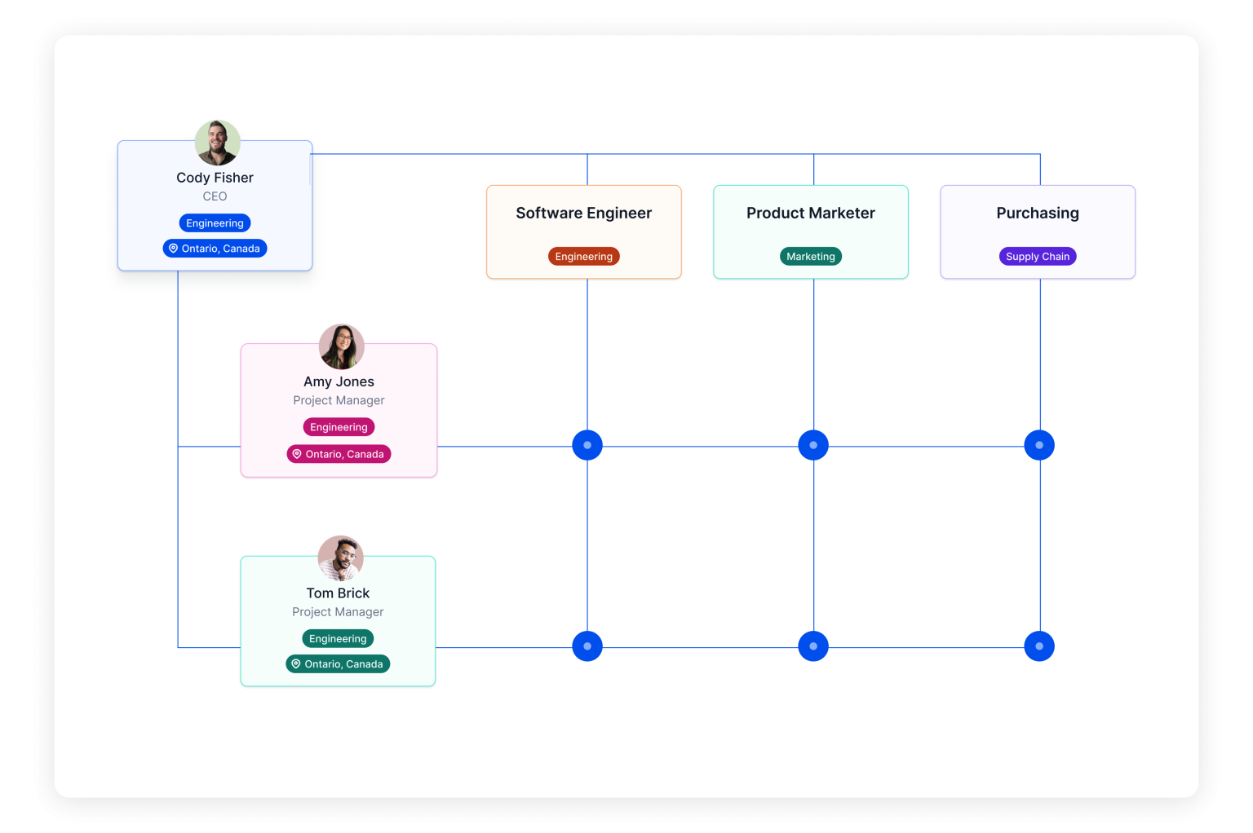Select the pink Engineering tag under Amy Jones

[x=339, y=427]
